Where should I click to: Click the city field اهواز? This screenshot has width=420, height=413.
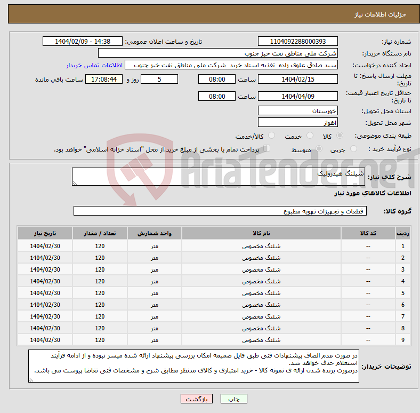tap(297, 122)
